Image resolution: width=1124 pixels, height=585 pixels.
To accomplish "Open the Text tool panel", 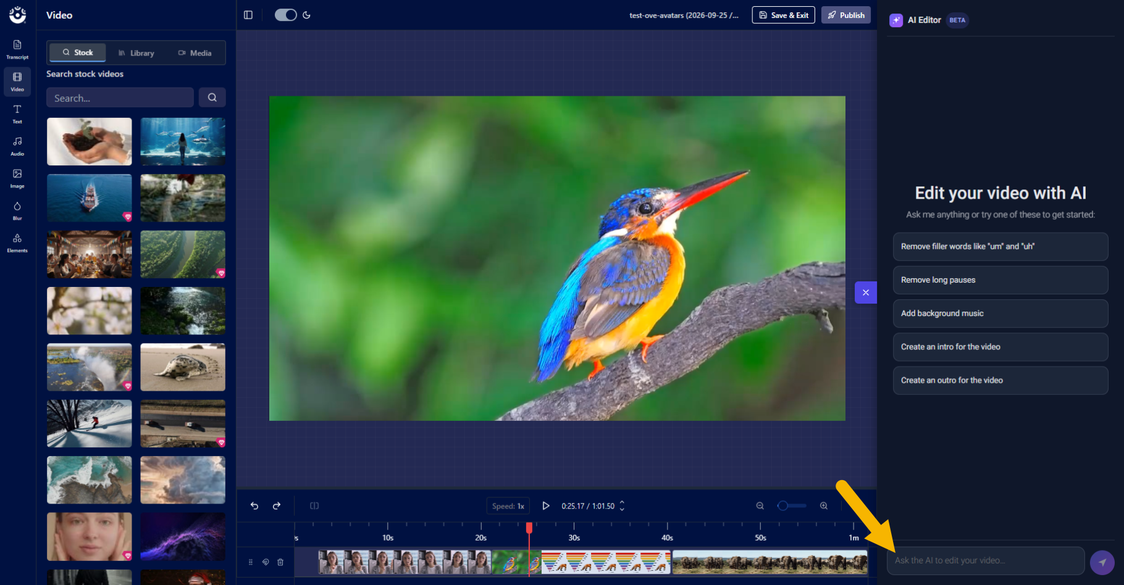I will (17, 114).
